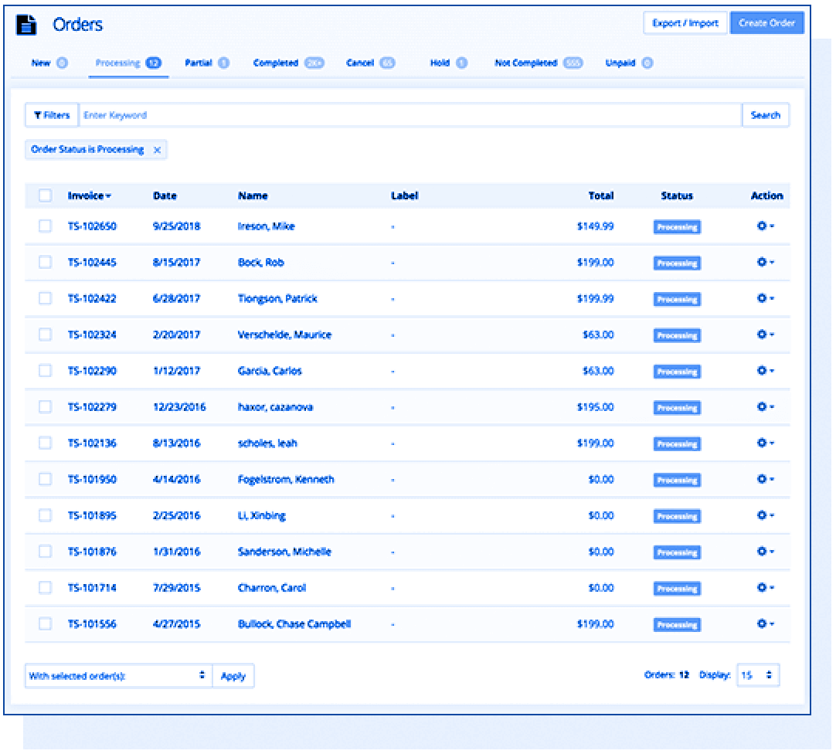Sort by the Invoice column header arrow
Viewport: 836px width, 754px height.
pyautogui.click(x=108, y=196)
